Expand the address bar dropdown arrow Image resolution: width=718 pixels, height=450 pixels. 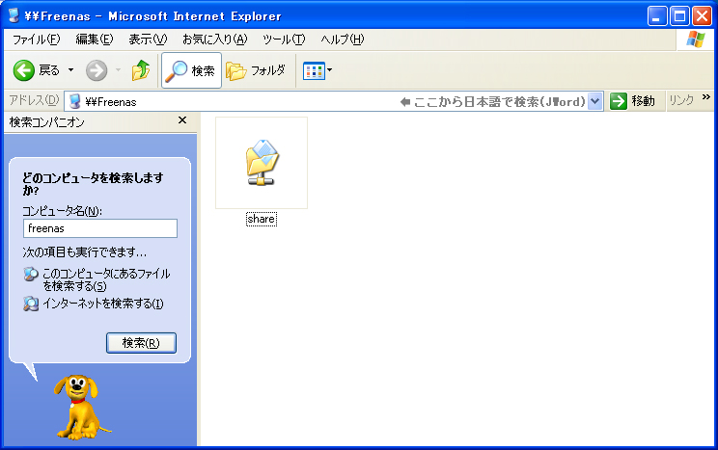594,101
